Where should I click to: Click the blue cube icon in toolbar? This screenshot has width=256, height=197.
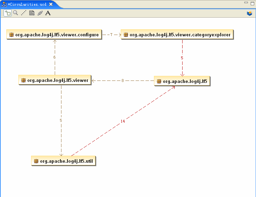[250, 13]
